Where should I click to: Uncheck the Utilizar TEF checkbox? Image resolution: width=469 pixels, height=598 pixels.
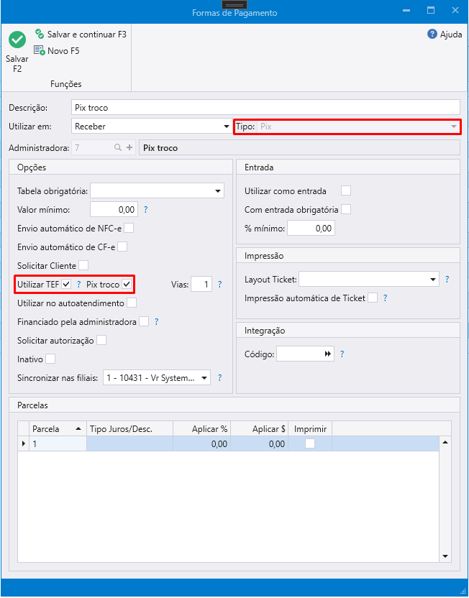(x=66, y=285)
